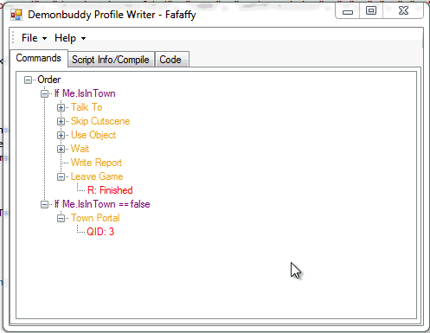The width and height of the screenshot is (430, 333).
Task: Open the File menu
Action: coord(34,38)
